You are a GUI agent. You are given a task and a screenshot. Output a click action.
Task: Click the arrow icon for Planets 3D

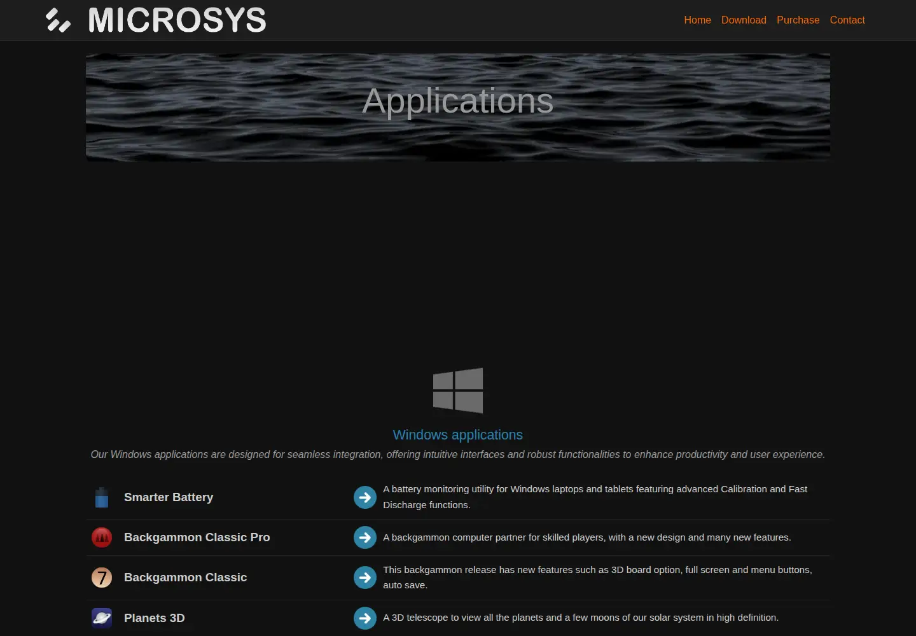point(365,618)
